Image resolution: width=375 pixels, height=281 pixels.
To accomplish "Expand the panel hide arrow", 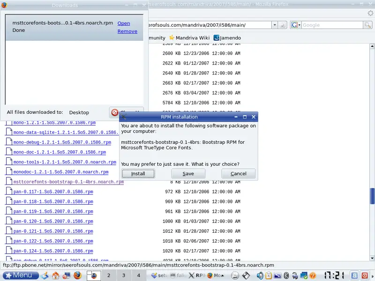I will 372,275.
